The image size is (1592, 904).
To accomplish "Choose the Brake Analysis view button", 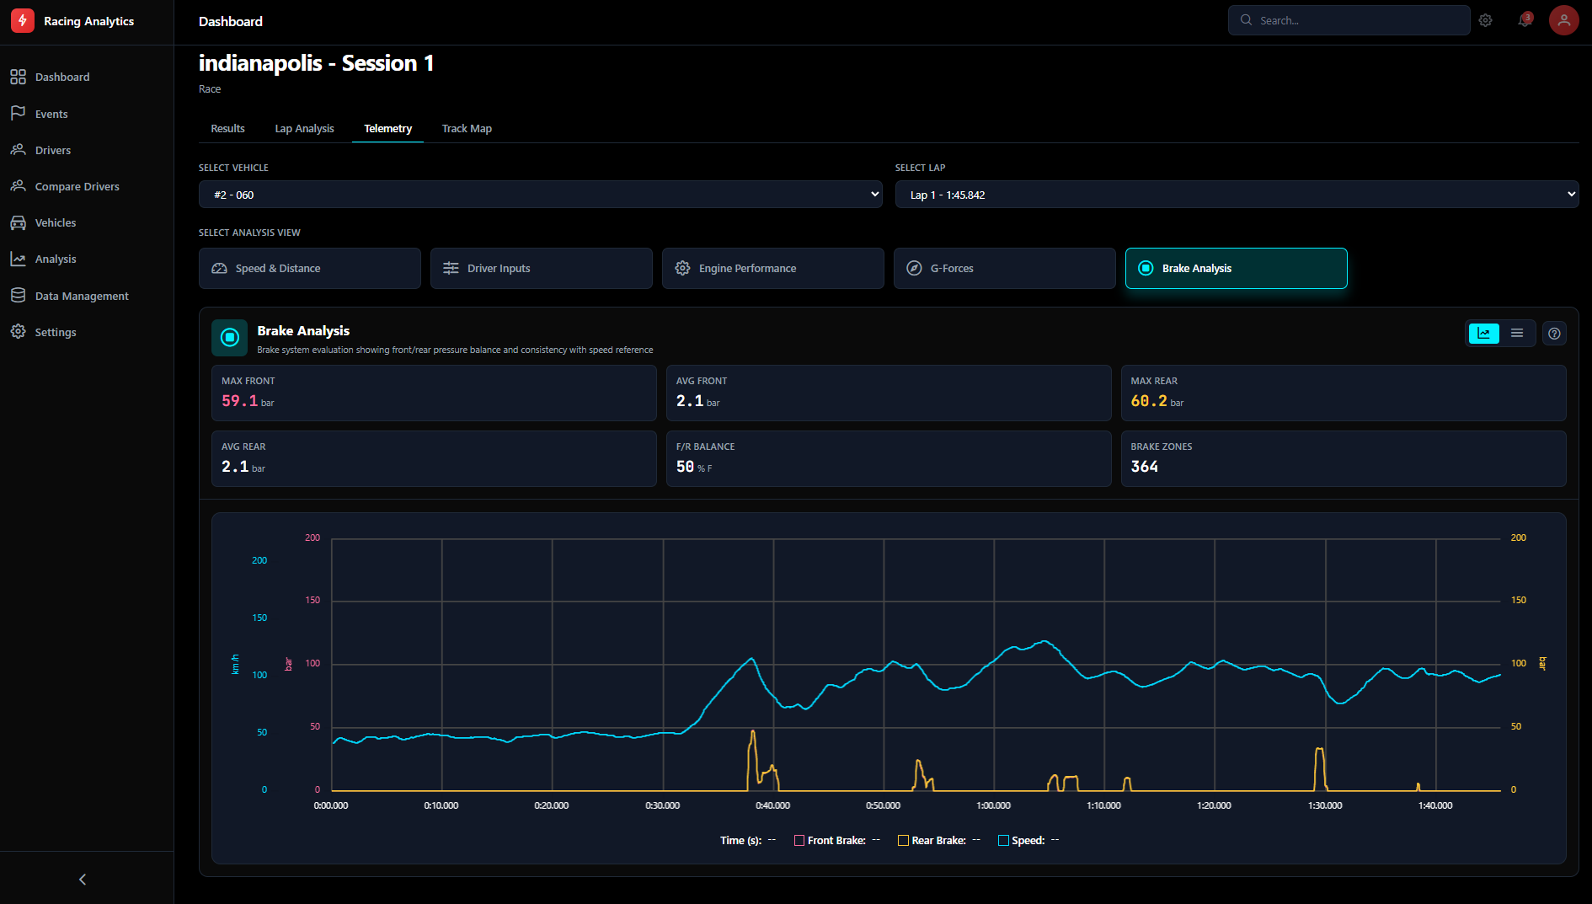I will (x=1237, y=268).
